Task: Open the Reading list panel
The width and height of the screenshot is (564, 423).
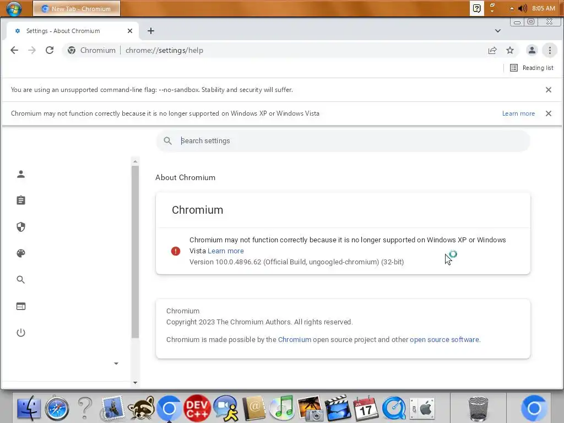Action: coord(532,68)
